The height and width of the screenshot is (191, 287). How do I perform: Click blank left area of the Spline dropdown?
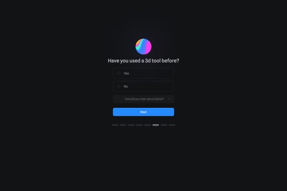tap(119, 99)
